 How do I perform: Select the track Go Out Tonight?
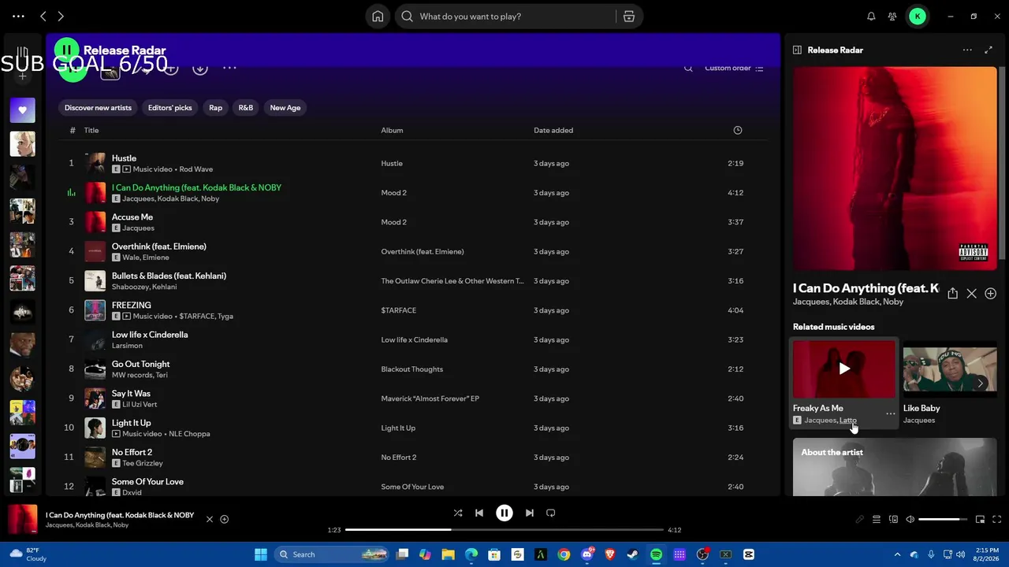coord(141,364)
